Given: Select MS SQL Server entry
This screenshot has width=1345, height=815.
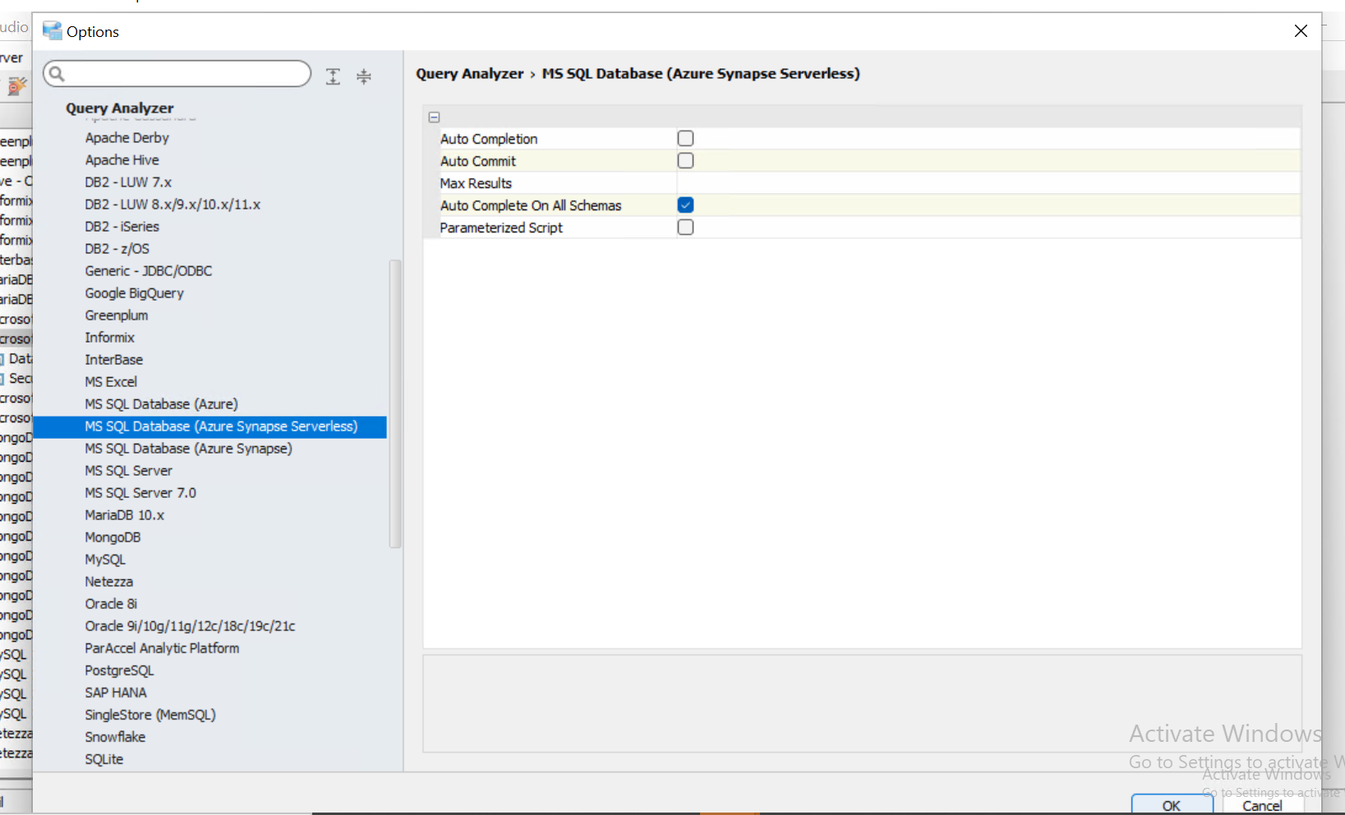Looking at the screenshot, I should click(129, 471).
